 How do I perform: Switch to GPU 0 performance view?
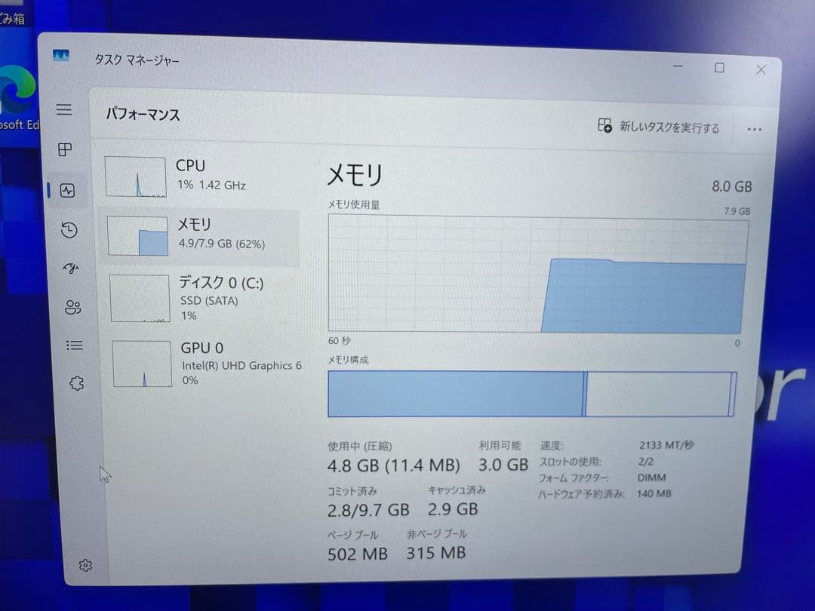click(200, 363)
